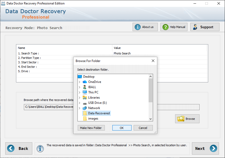Click the Support person icon

195,27
